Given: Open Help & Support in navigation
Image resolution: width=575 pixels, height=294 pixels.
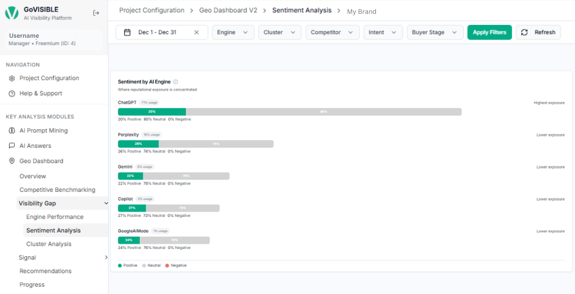Looking at the screenshot, I should click(x=40, y=94).
